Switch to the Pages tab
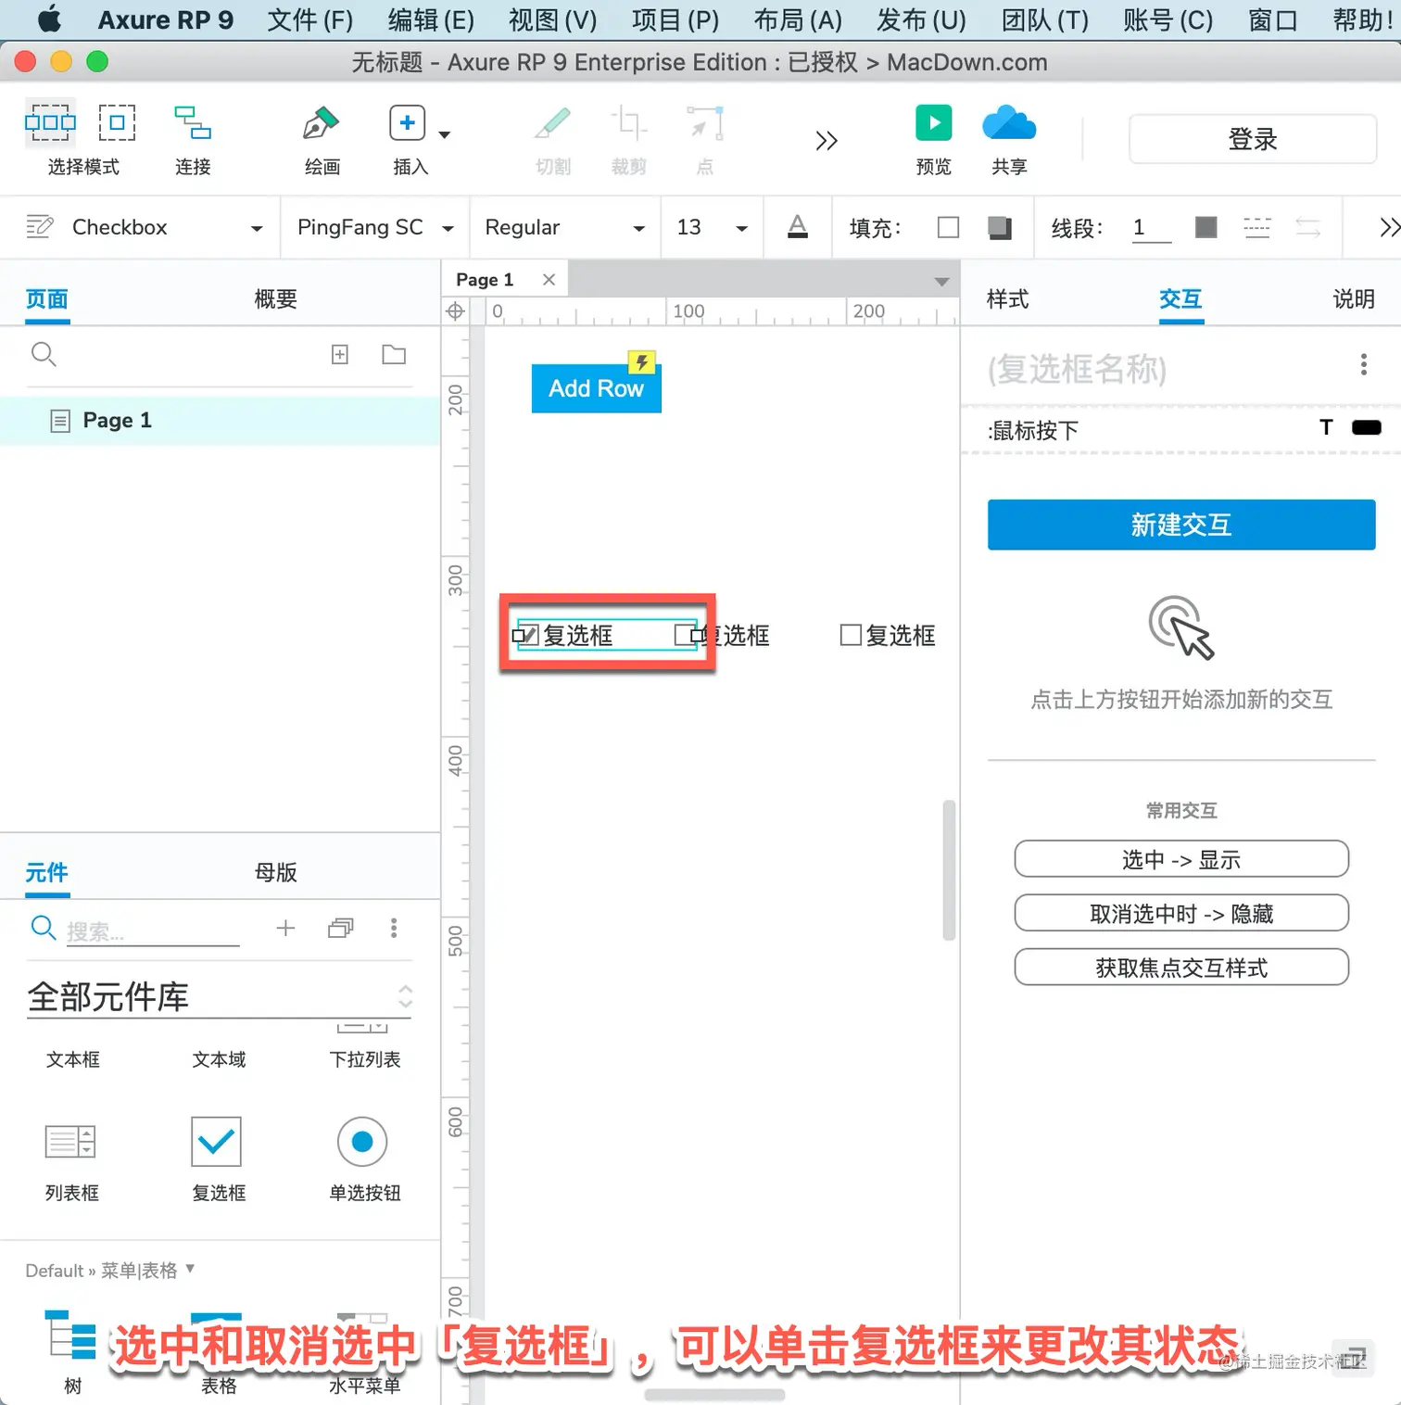Screen dimensions: 1401x1405 47,299
